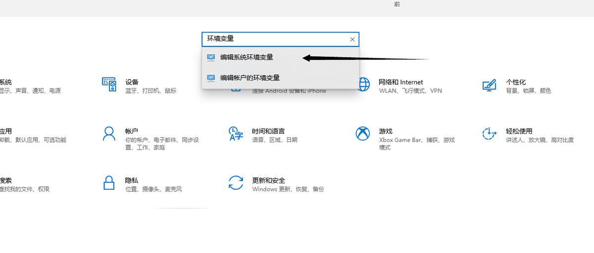Open the 帐户 accounts person icon
Screen dimensions: 594x253
tap(109, 133)
